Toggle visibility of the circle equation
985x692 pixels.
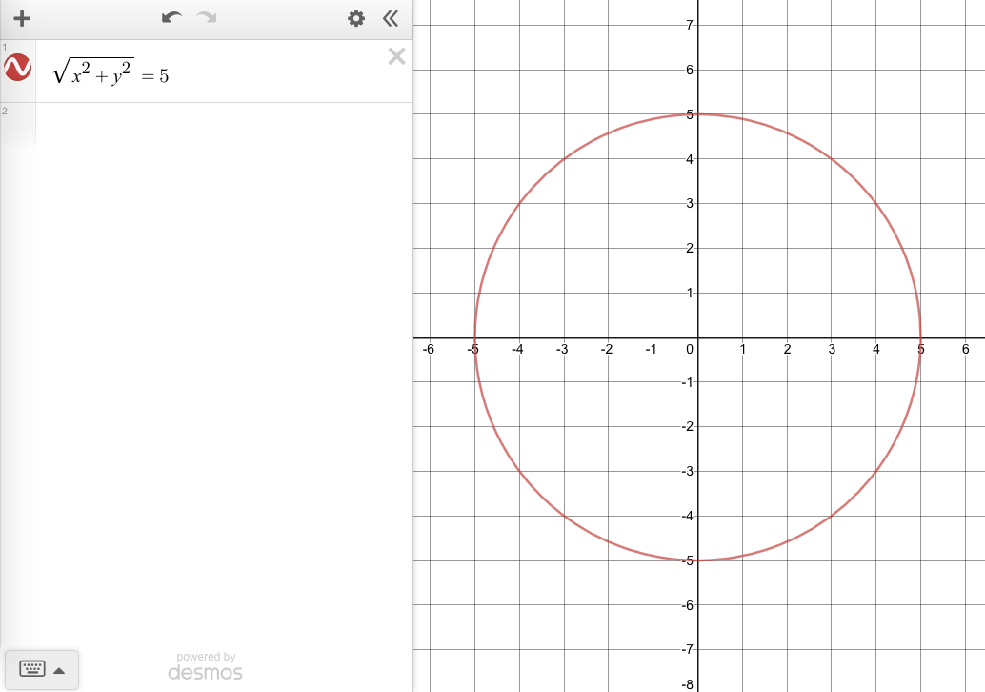click(18, 68)
